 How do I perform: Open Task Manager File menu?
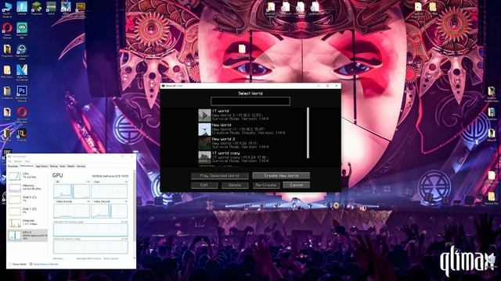coord(10,162)
